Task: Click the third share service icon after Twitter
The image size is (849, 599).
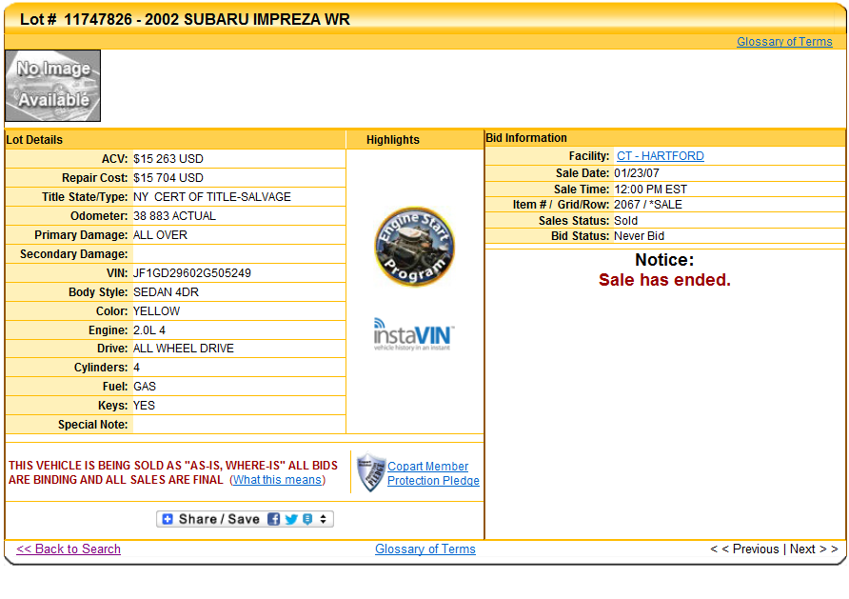Action: click(x=306, y=519)
